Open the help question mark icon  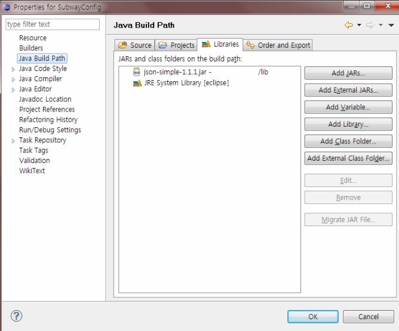click(17, 316)
